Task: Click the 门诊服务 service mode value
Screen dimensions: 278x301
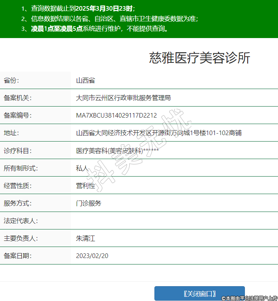Action: (x=89, y=203)
